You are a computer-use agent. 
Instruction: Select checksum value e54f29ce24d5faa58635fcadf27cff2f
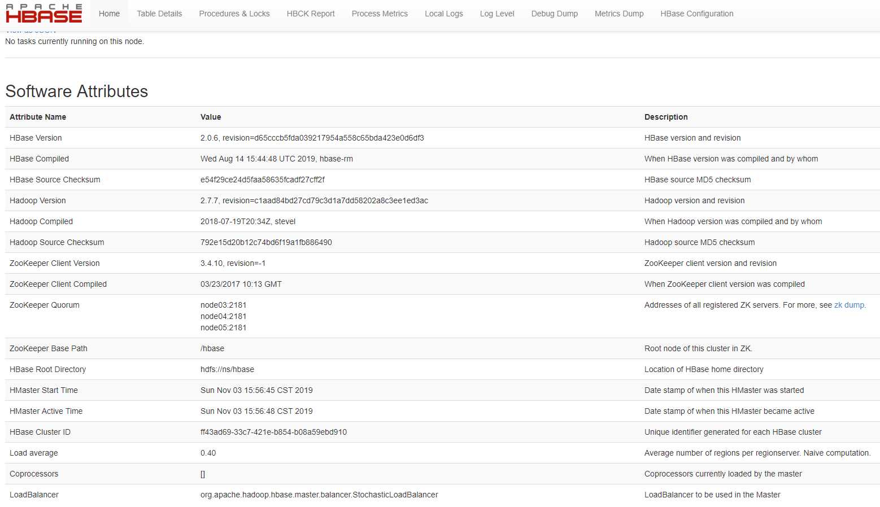(x=263, y=180)
